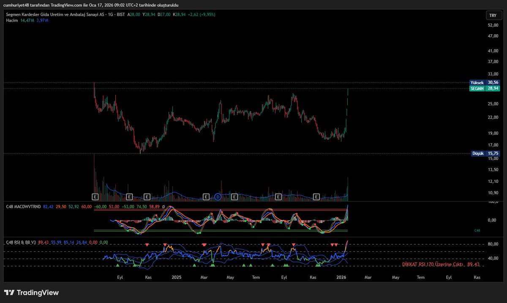Click the Hacim volume indicator label
This screenshot has width=507, height=303.
click(x=11, y=20)
